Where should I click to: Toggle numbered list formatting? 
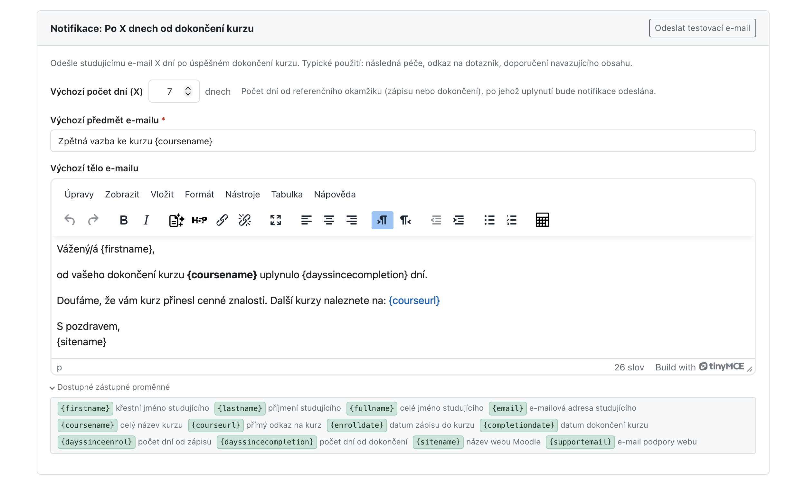pos(512,220)
